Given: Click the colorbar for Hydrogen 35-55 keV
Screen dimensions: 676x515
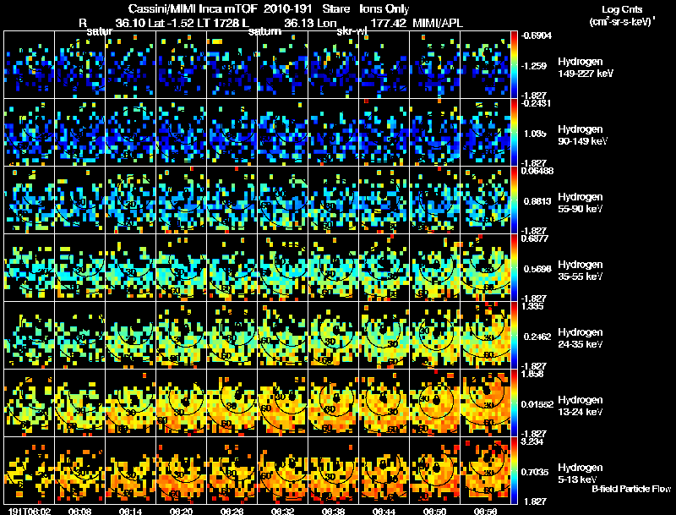Looking at the screenshot, I should coord(514,267).
